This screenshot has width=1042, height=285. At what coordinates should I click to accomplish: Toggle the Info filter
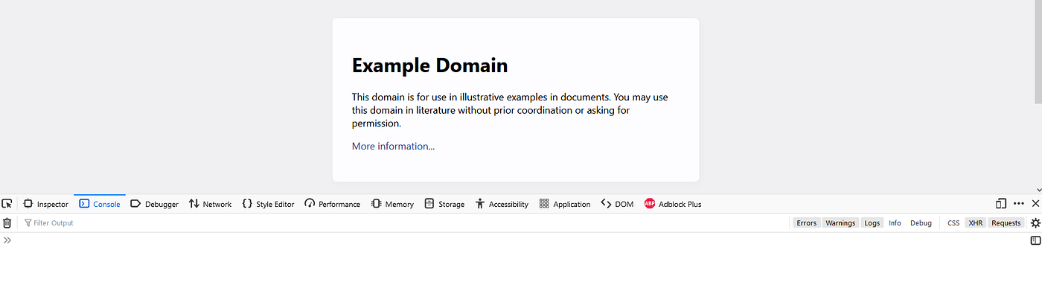click(x=895, y=222)
